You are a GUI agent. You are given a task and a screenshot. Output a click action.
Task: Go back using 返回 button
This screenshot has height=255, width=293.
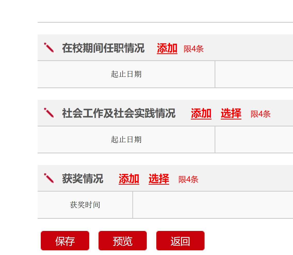point(180,241)
